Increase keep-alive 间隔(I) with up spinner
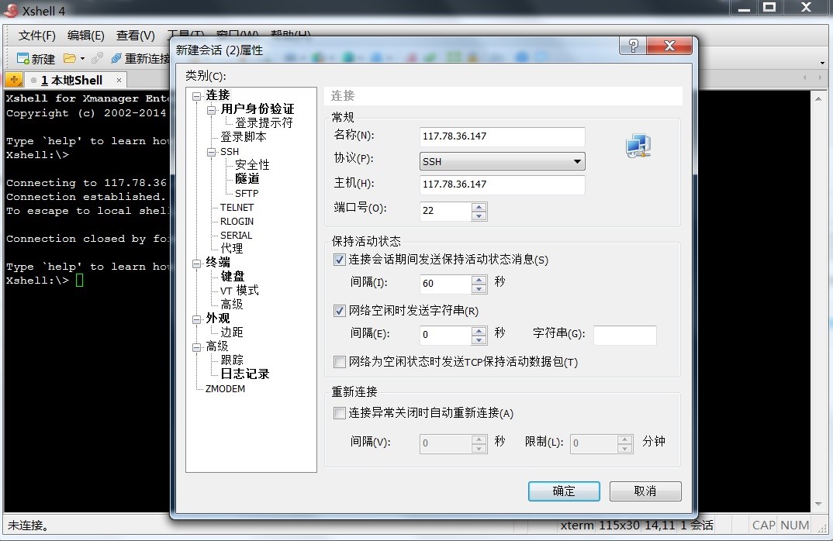 pyautogui.click(x=479, y=279)
